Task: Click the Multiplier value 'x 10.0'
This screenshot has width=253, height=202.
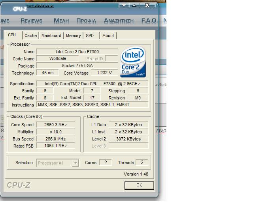Action: 55,132
